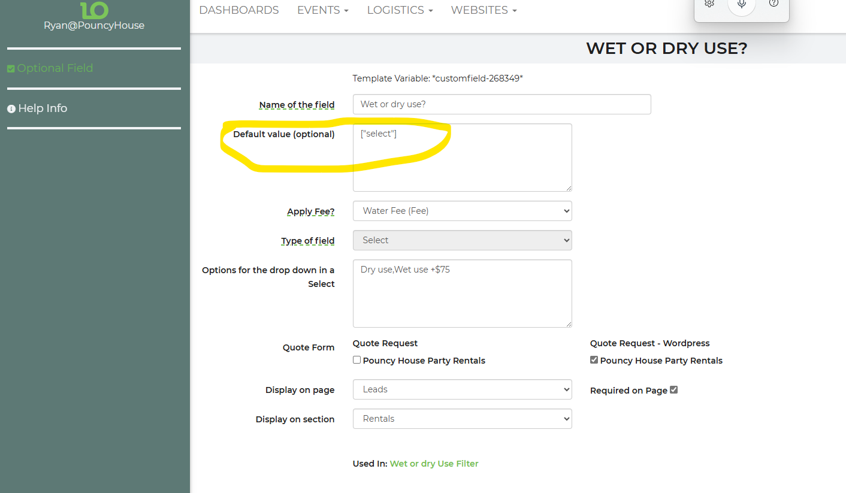Open the Websites menu
This screenshot has width=846, height=493.
(x=484, y=10)
